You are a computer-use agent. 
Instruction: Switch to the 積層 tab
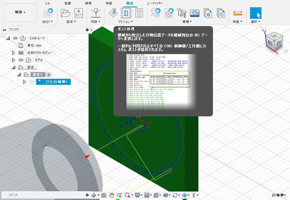(88, 3)
